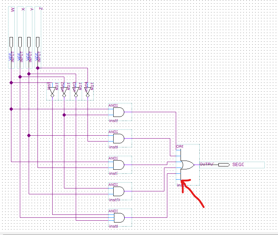Select the OR6 gate symbol

188,165
